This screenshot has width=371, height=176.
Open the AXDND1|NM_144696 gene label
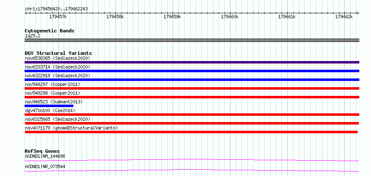tap(45, 156)
